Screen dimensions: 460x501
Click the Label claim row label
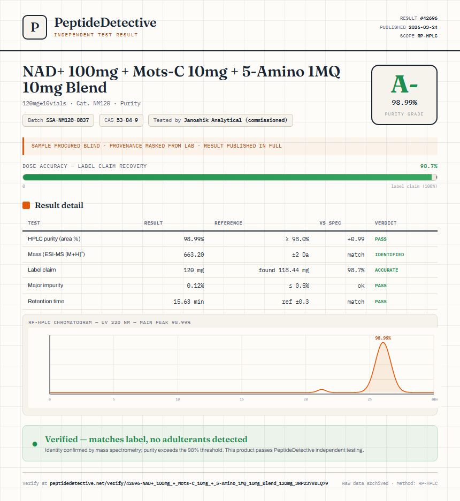pyautogui.click(x=42, y=269)
